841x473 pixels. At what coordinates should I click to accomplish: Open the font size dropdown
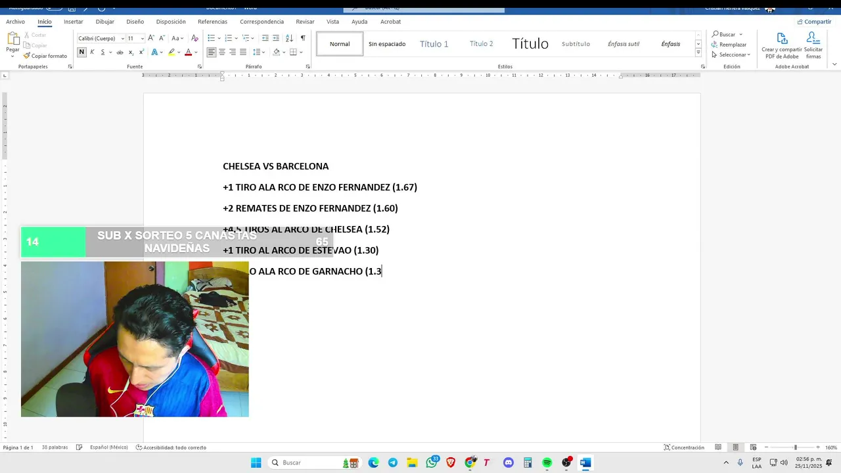coord(142,38)
